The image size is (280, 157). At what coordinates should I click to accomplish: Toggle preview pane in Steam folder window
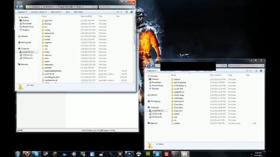(x=126, y=12)
